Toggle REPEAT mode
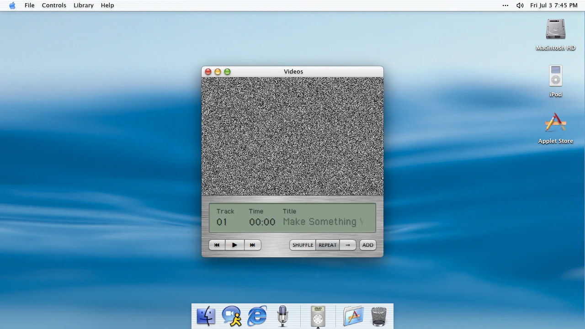 tap(328, 245)
